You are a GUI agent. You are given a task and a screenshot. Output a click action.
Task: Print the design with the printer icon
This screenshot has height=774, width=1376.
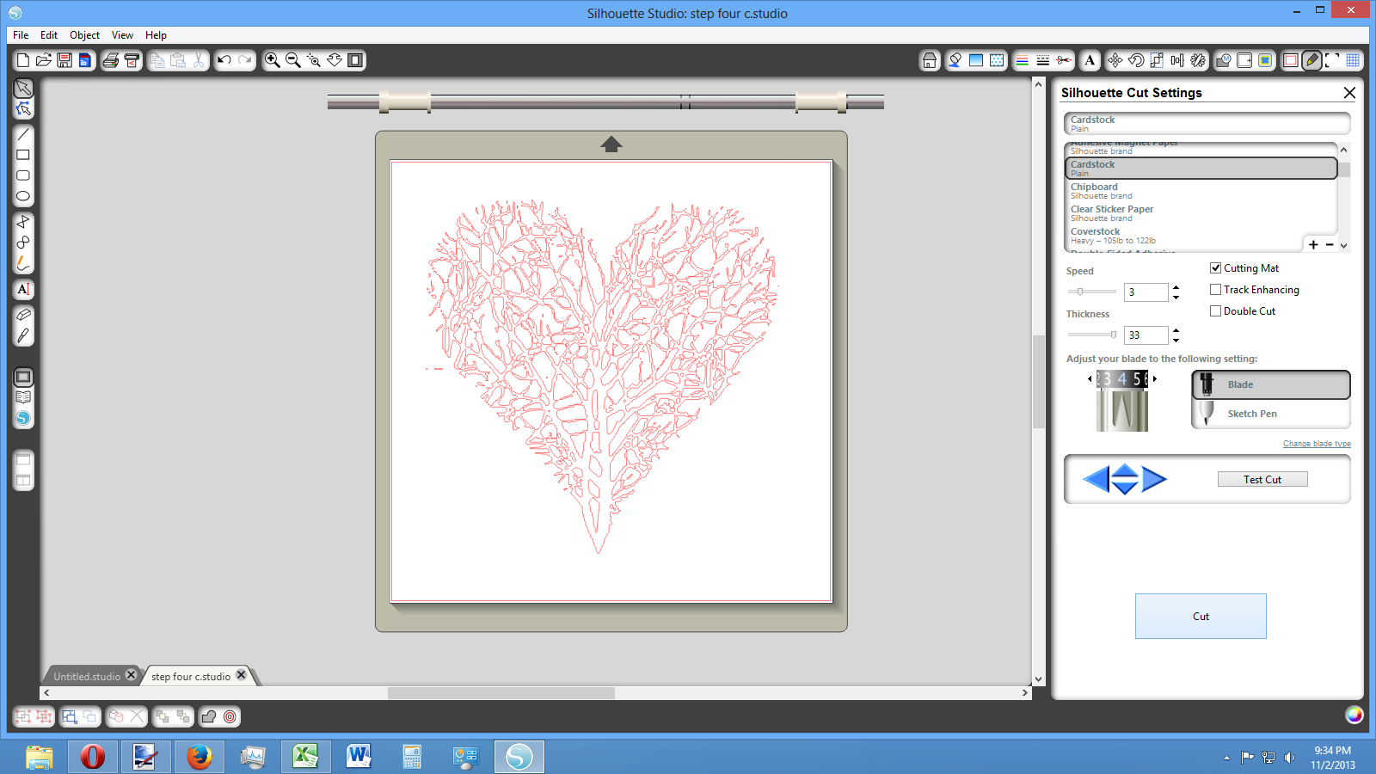coord(111,60)
